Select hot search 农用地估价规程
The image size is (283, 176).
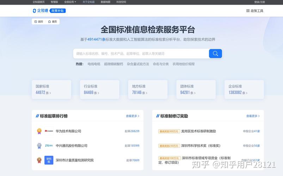pos(184,64)
